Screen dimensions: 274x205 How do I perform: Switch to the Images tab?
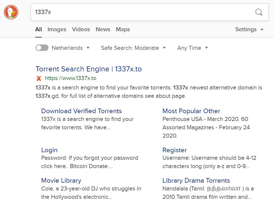coord(57,29)
